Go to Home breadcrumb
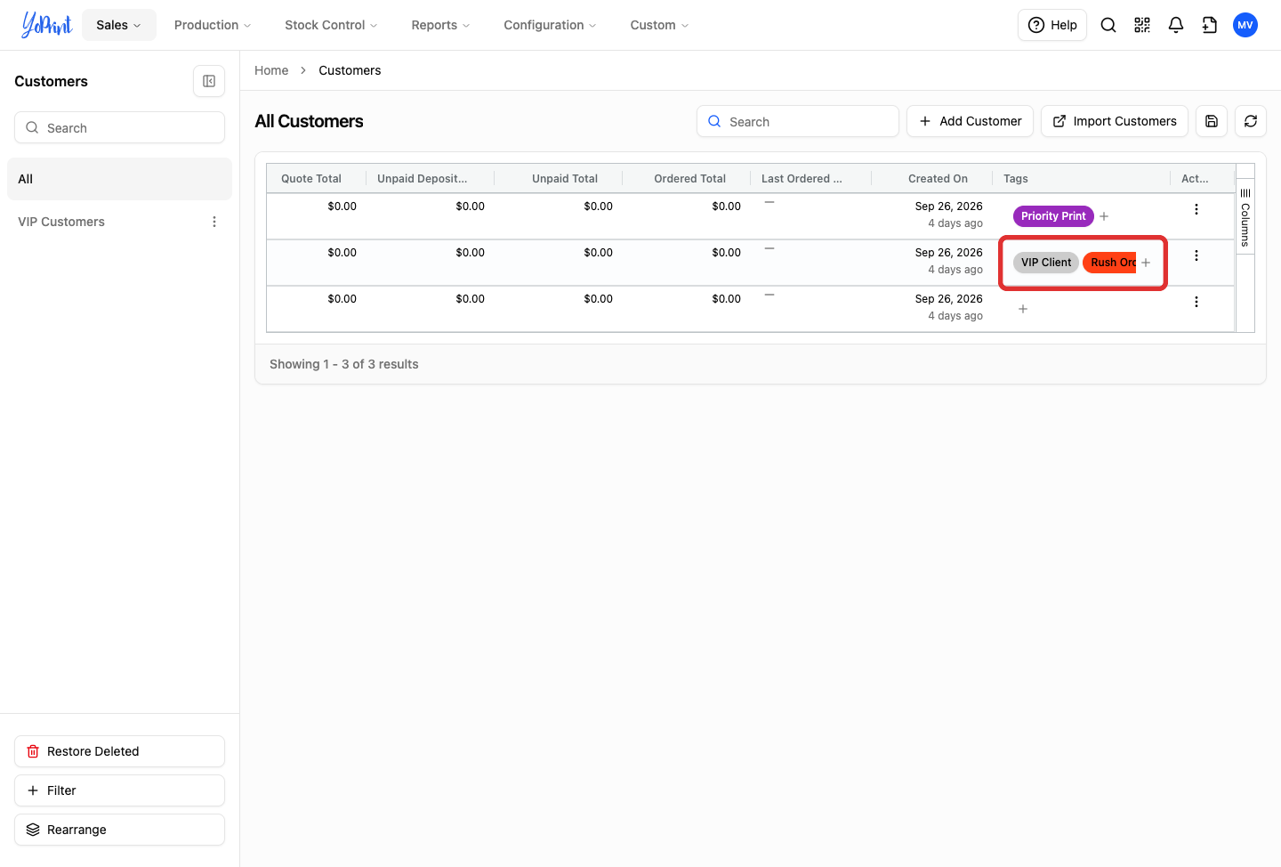 tap(271, 70)
